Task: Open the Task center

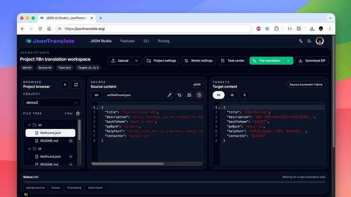Action: (233, 61)
